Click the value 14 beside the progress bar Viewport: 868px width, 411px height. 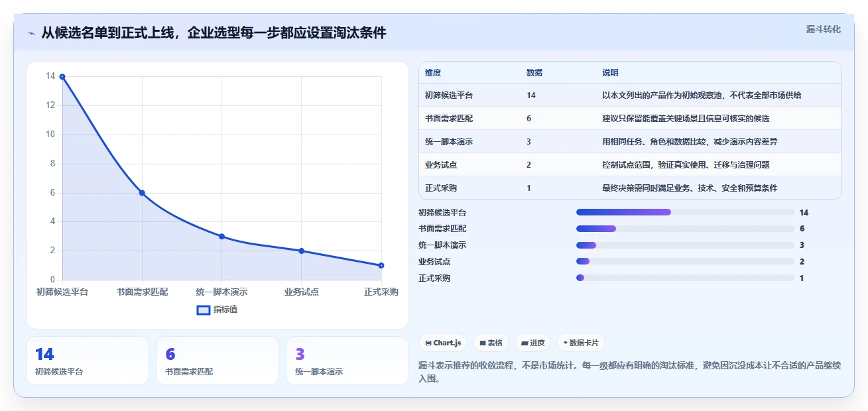[804, 213]
